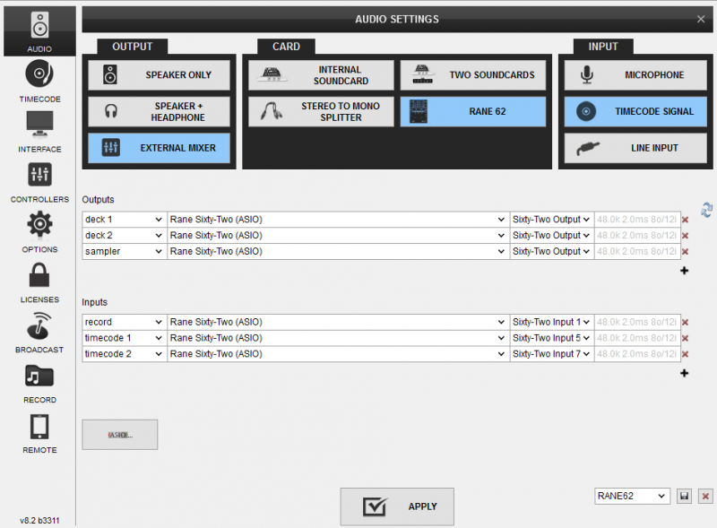Viewport: 717px width, 528px height.
Task: Open the sampler output type dropdown
Action: point(125,252)
